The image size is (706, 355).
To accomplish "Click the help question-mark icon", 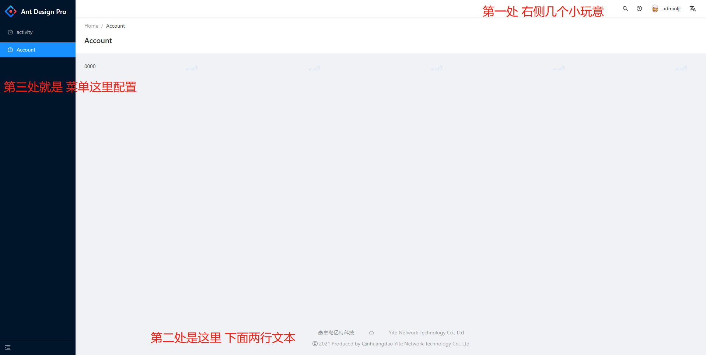I will pyautogui.click(x=639, y=8).
